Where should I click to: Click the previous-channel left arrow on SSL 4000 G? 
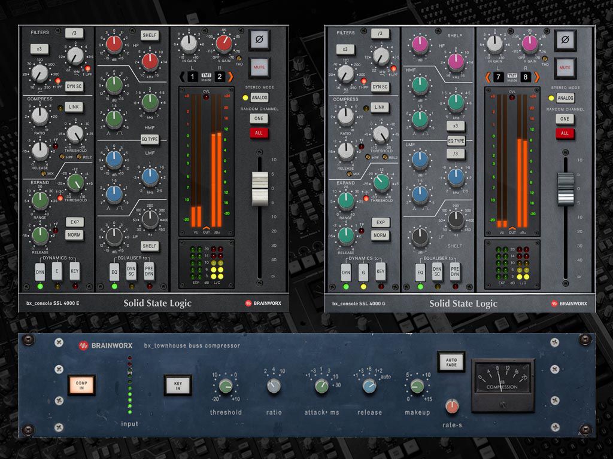[x=488, y=76]
